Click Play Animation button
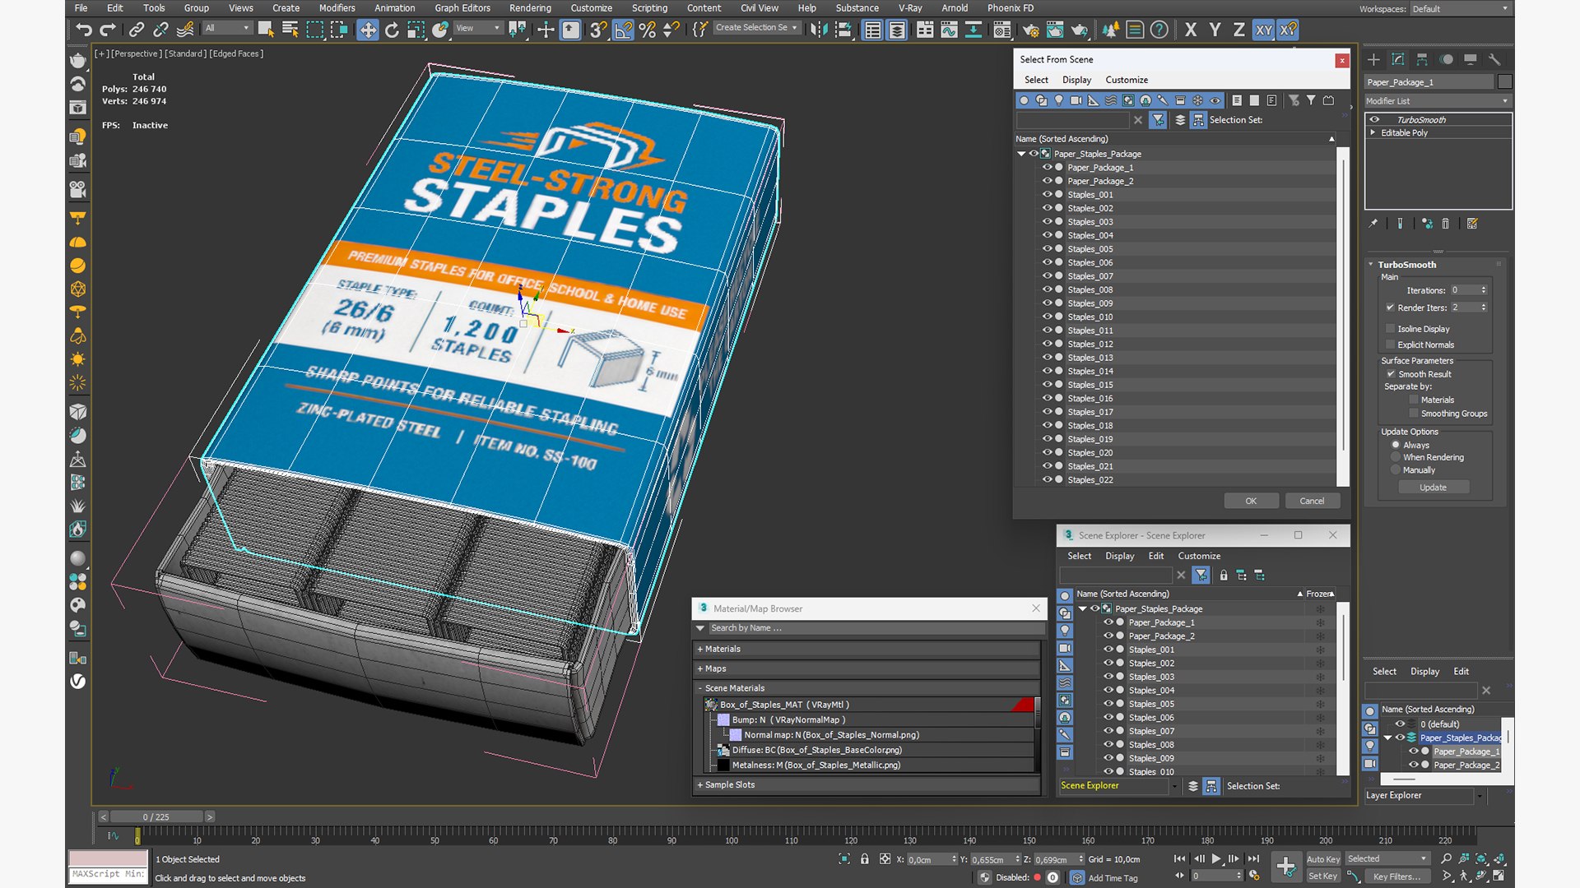The height and width of the screenshot is (888, 1580). click(x=1216, y=858)
